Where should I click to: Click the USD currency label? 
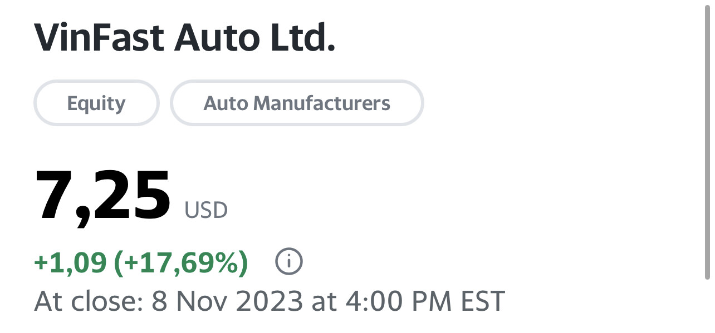(206, 211)
